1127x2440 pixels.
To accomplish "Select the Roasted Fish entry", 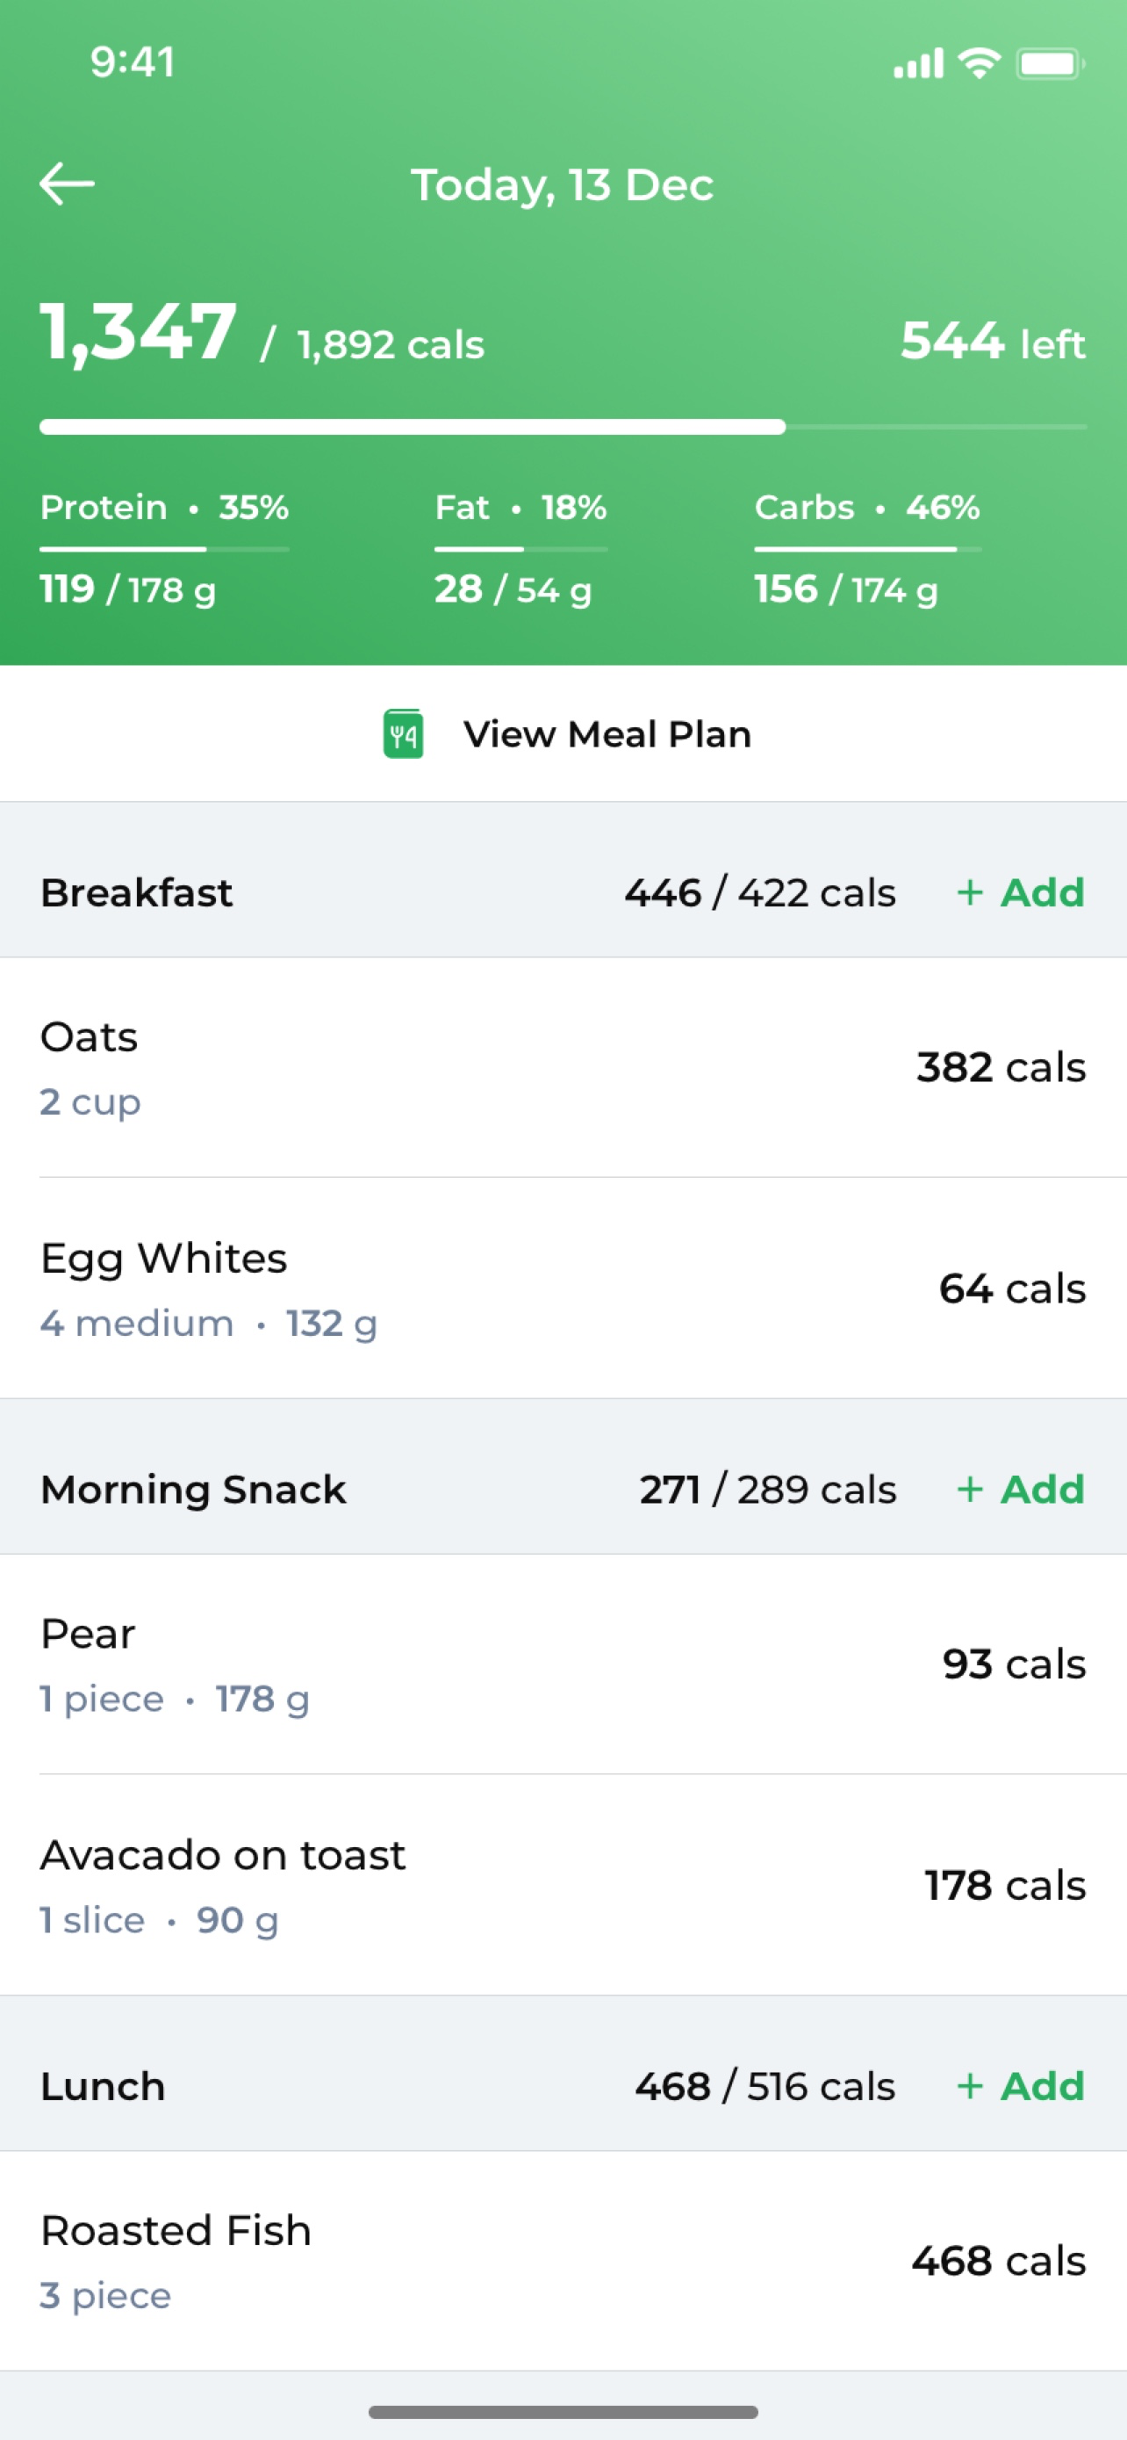I will (563, 2261).
